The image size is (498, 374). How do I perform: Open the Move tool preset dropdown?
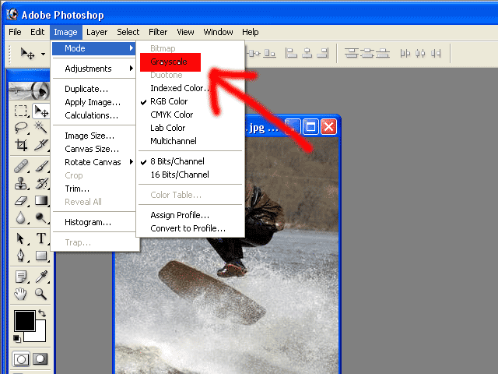pos(43,54)
